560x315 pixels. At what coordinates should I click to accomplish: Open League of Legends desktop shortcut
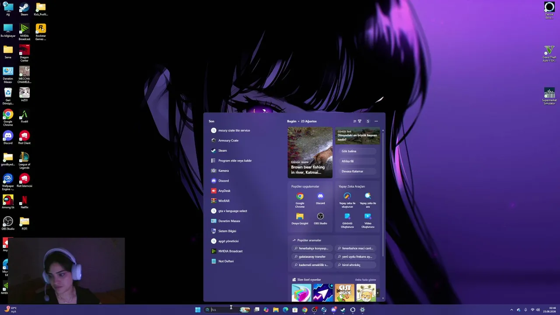click(x=24, y=161)
